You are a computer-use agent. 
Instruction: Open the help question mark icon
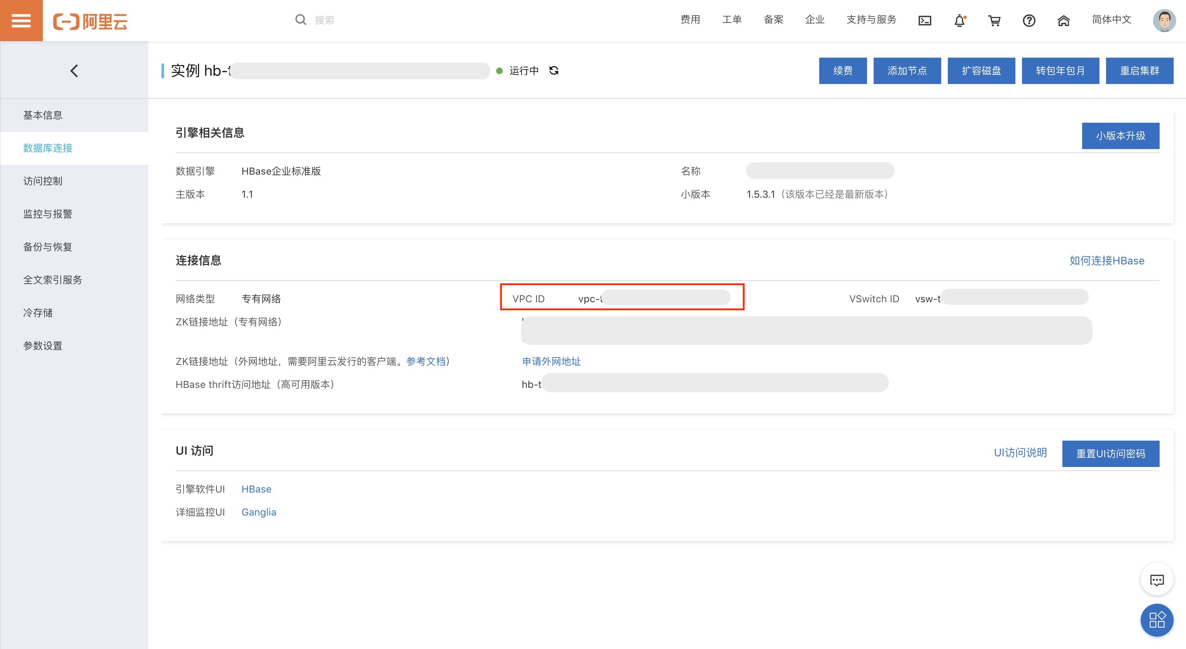[x=1029, y=21]
